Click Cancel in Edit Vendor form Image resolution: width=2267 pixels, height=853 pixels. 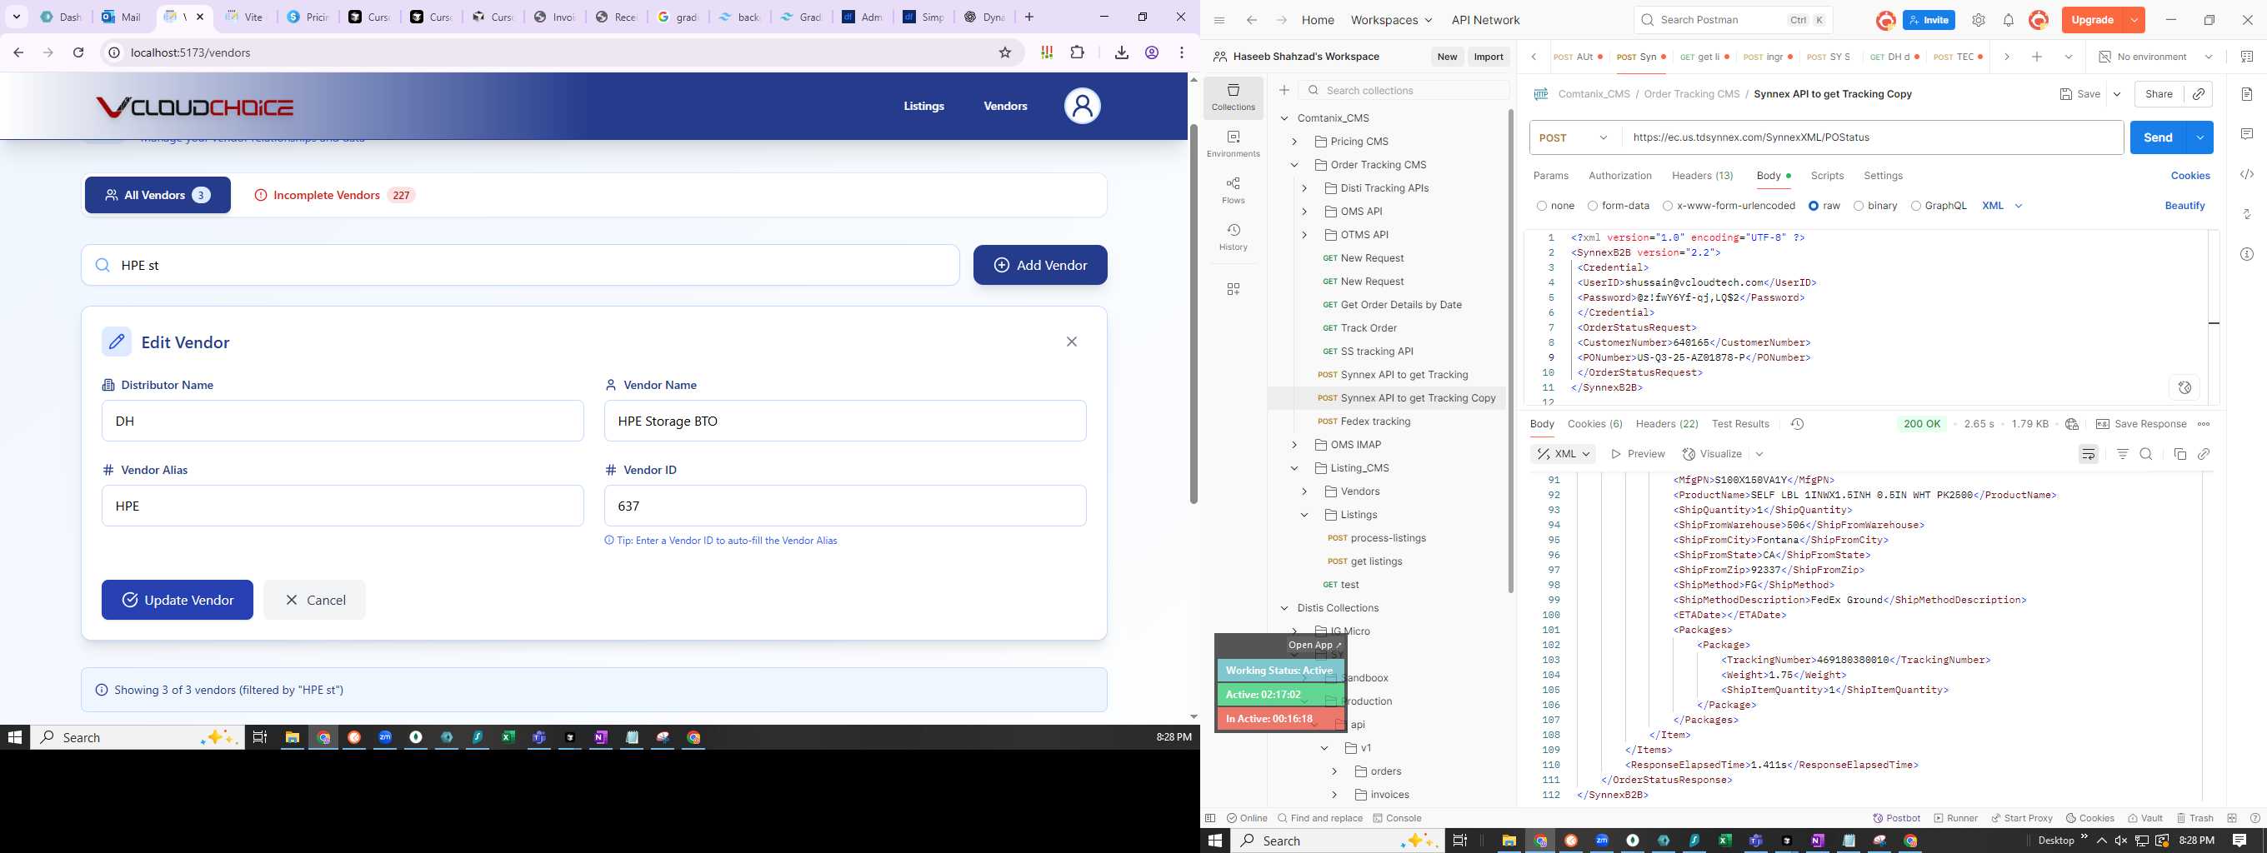pyautogui.click(x=314, y=600)
